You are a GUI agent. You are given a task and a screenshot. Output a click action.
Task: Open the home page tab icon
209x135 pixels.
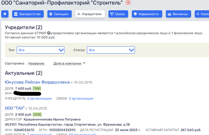pyautogui.click(x=5, y=14)
